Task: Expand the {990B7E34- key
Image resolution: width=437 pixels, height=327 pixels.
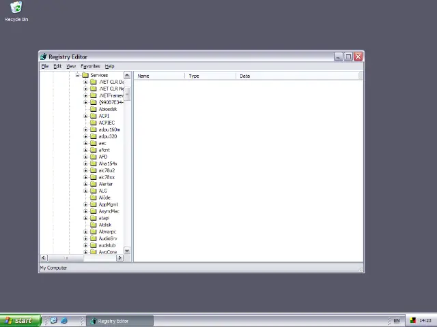Action: [85, 102]
